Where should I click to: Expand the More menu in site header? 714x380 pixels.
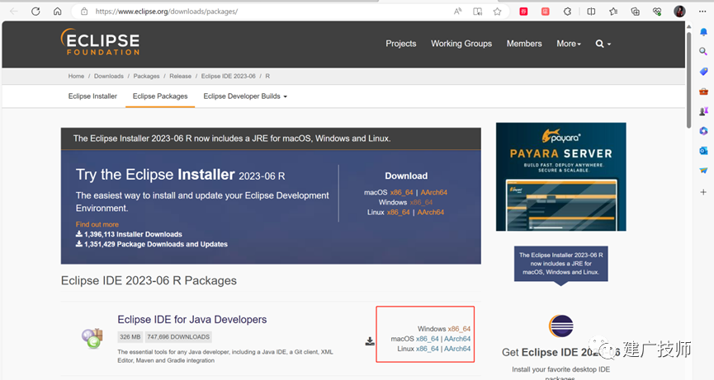coord(568,44)
